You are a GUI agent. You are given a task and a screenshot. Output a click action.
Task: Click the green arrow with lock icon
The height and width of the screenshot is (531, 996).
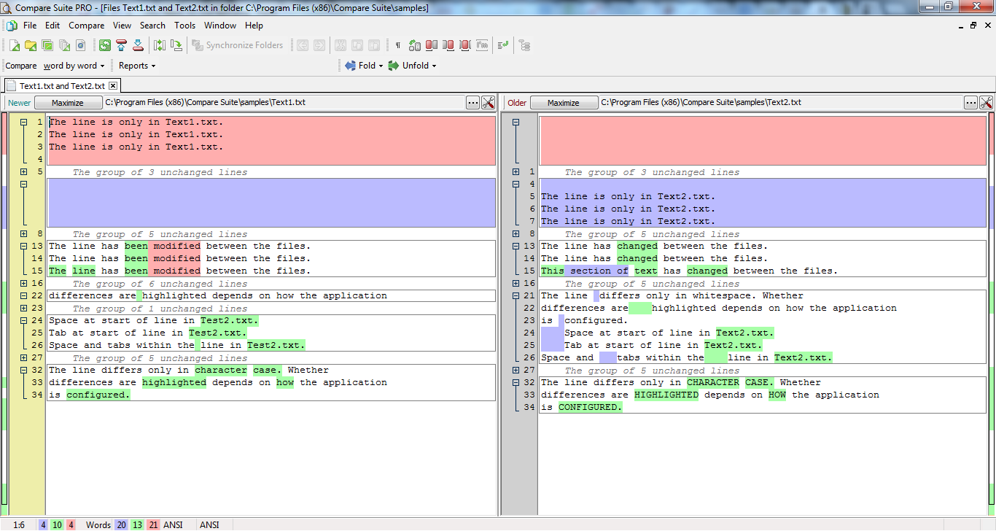click(415, 45)
